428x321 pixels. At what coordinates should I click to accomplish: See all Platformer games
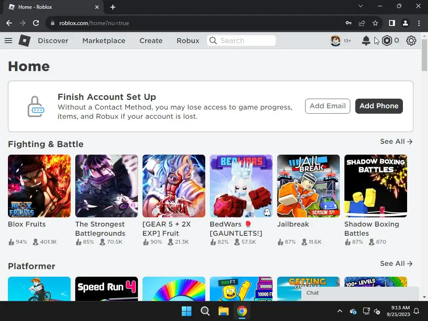[x=396, y=263]
